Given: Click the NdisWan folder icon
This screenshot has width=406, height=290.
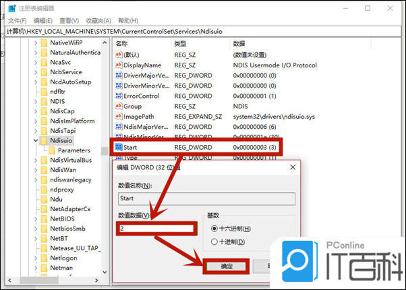Looking at the screenshot, I should [x=44, y=170].
